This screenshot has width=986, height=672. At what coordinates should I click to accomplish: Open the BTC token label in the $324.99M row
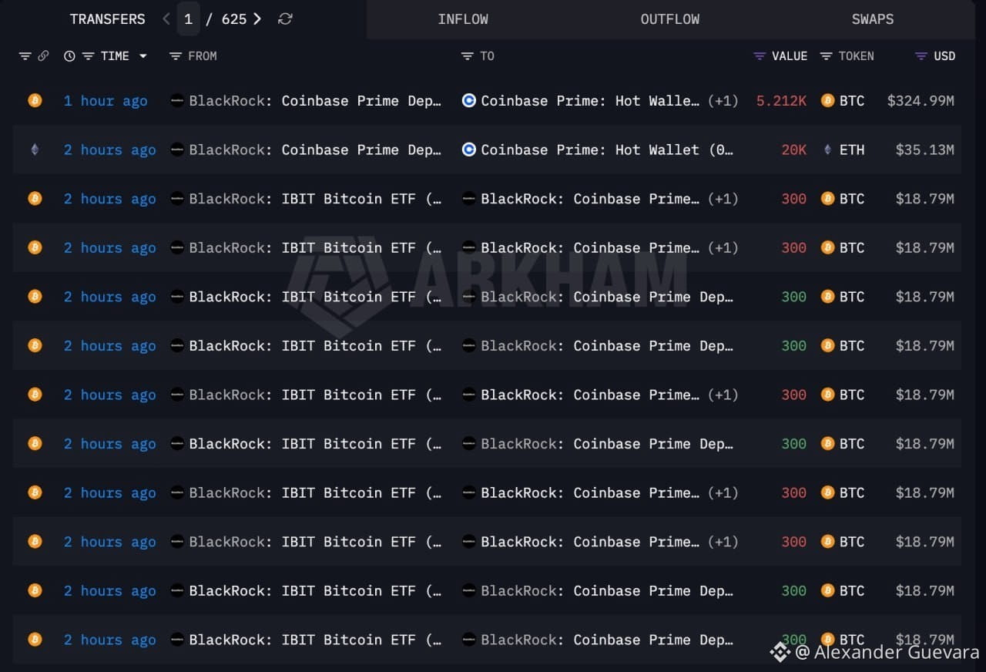click(852, 101)
